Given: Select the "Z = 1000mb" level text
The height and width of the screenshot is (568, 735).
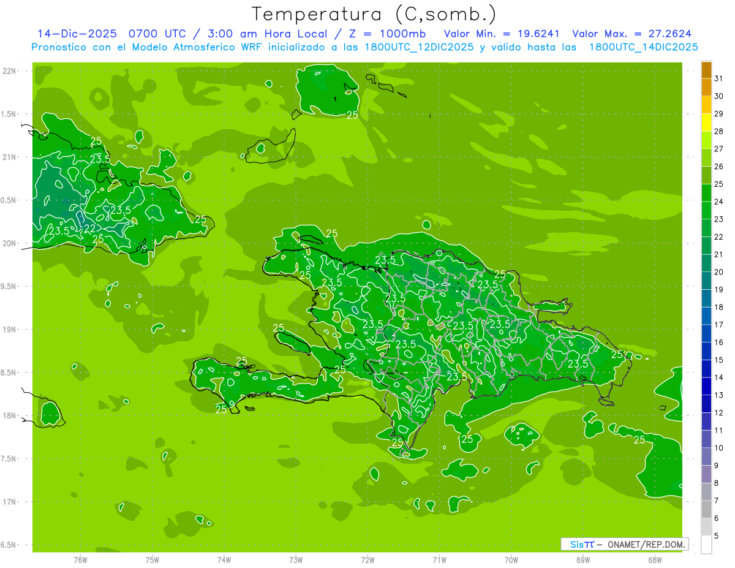Looking at the screenshot, I should pyautogui.click(x=387, y=34).
